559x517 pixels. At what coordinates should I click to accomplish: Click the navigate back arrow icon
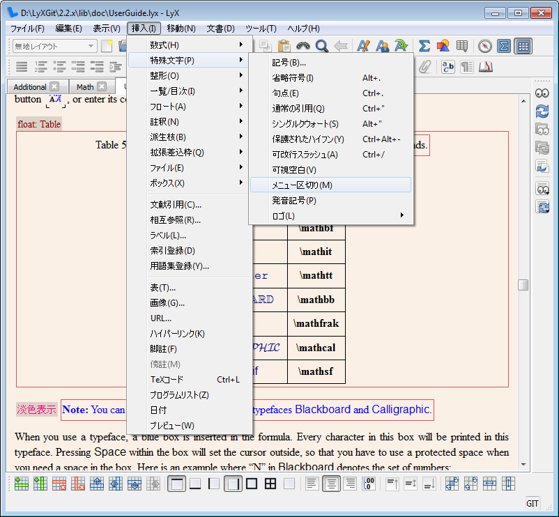341,46
